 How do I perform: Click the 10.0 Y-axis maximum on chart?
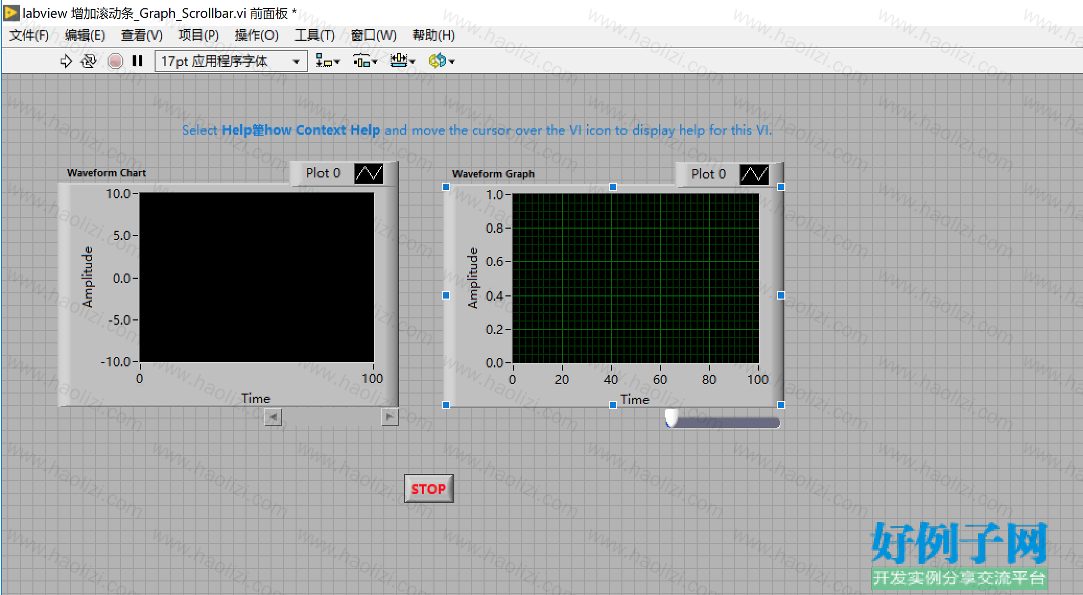tap(118, 194)
